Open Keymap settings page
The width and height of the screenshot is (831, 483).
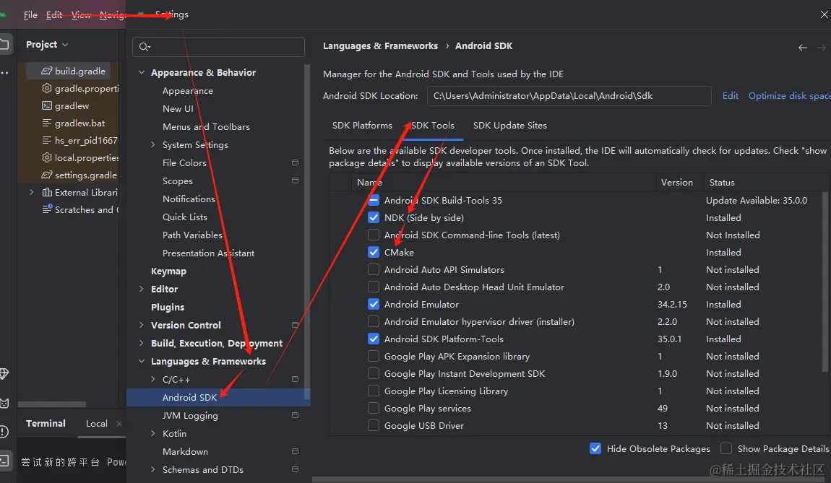click(168, 271)
